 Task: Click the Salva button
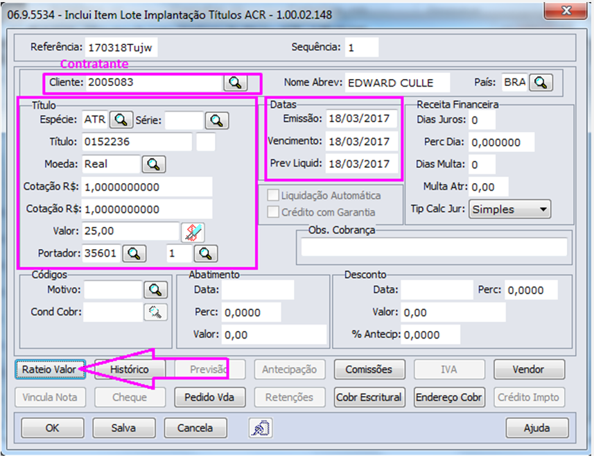[124, 428]
